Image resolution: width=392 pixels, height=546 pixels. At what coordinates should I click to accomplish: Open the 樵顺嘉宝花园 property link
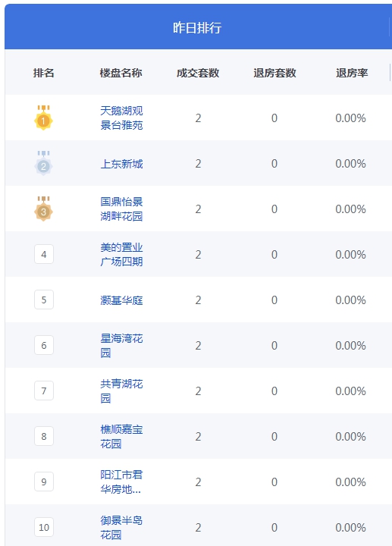point(121,437)
